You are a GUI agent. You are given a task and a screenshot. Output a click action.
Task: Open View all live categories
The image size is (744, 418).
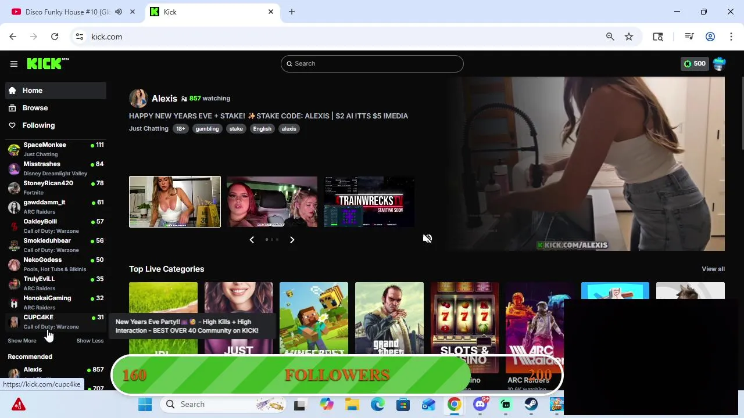(713, 269)
